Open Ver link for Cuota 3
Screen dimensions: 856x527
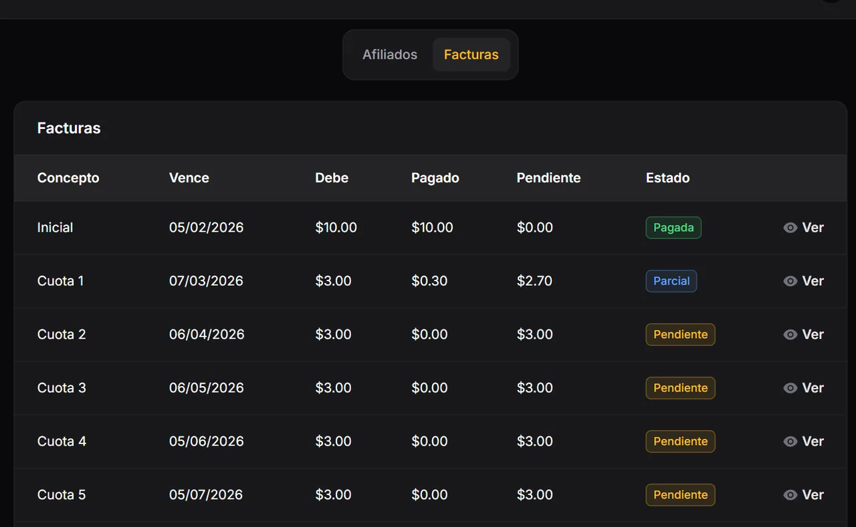[804, 388]
